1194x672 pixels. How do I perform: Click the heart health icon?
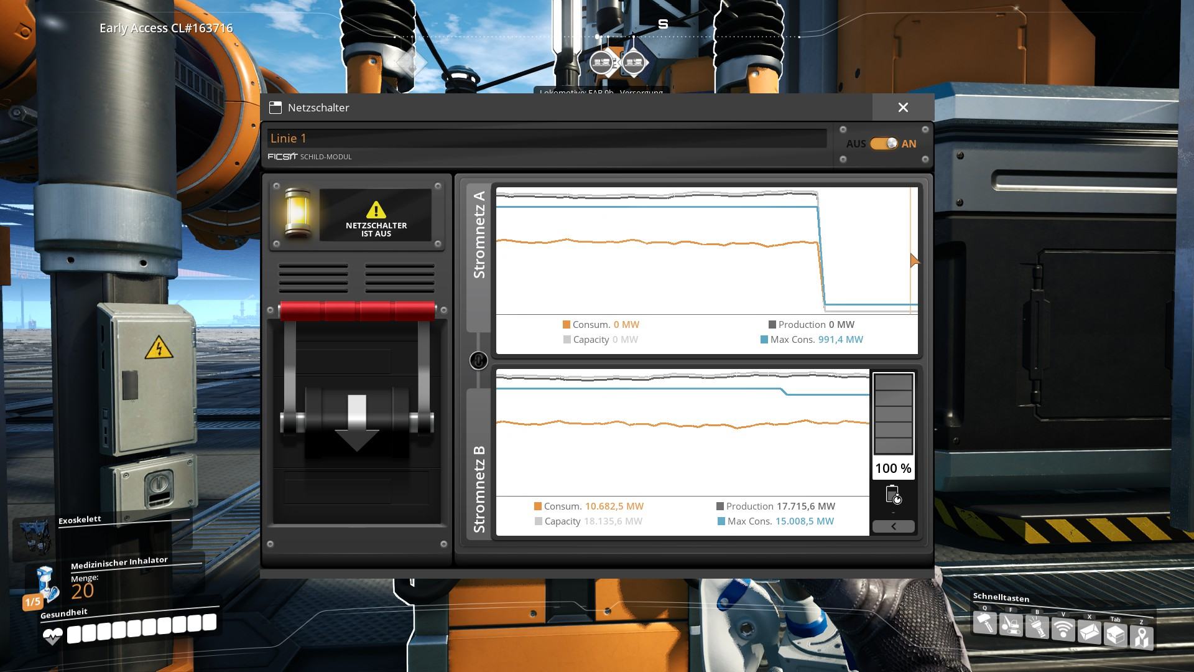point(52,636)
